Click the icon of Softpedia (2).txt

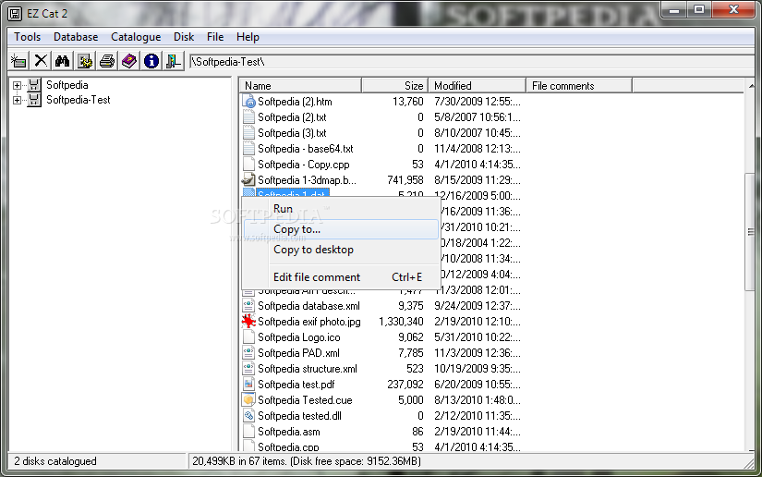tap(248, 117)
